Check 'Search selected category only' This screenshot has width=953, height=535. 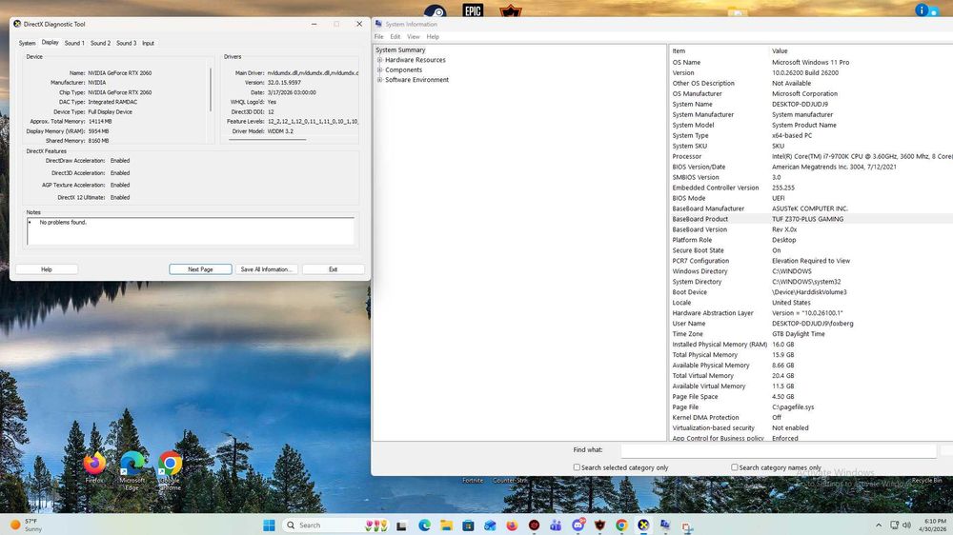pyautogui.click(x=577, y=467)
